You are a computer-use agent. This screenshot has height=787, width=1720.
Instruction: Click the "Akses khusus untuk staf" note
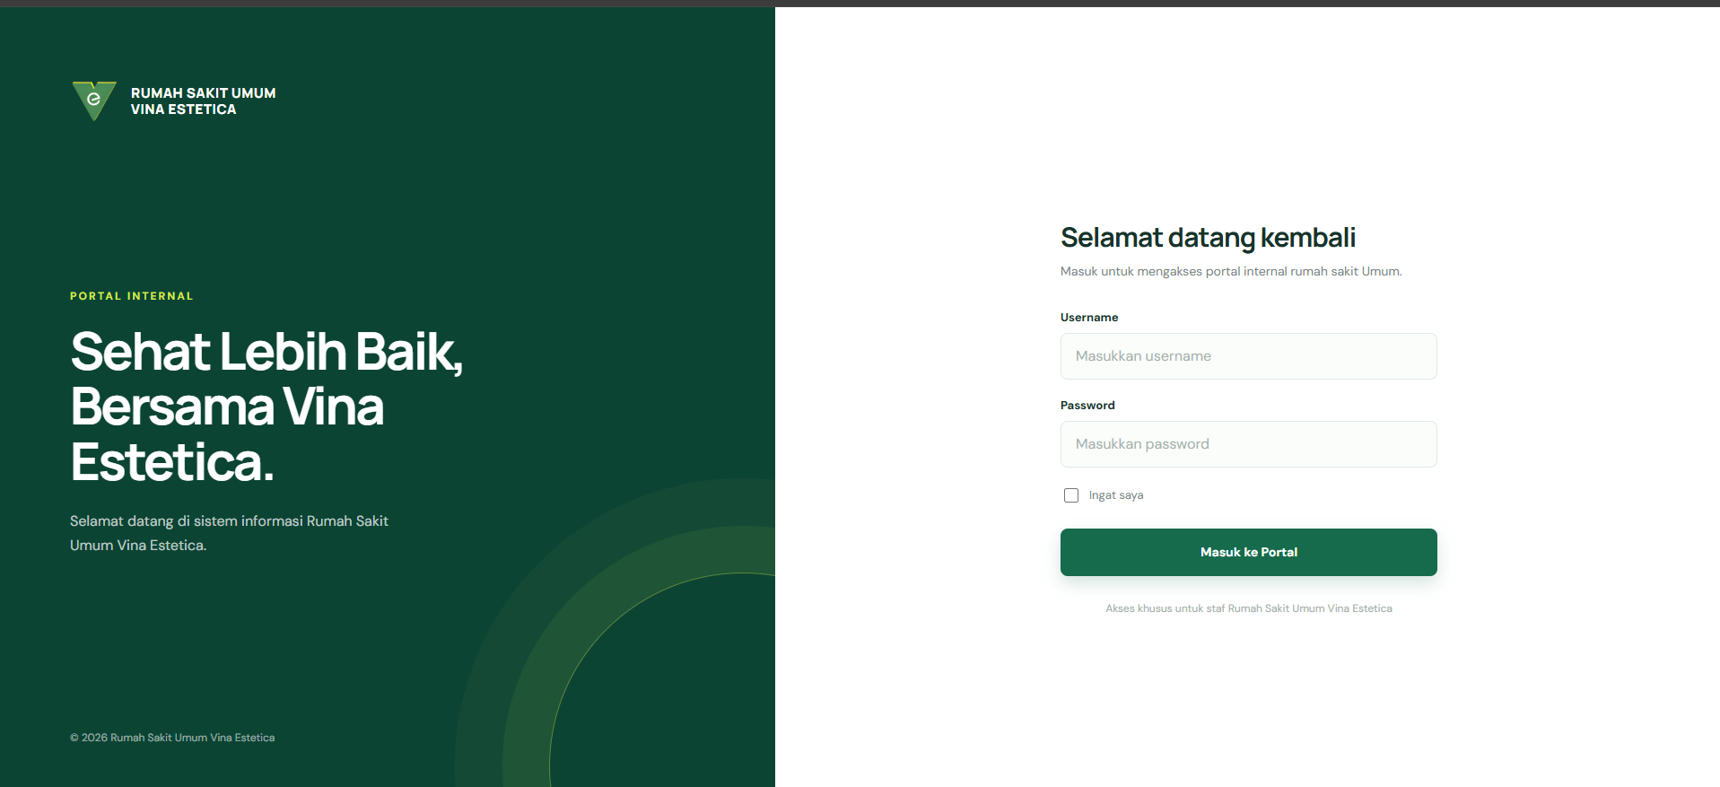tap(1248, 608)
